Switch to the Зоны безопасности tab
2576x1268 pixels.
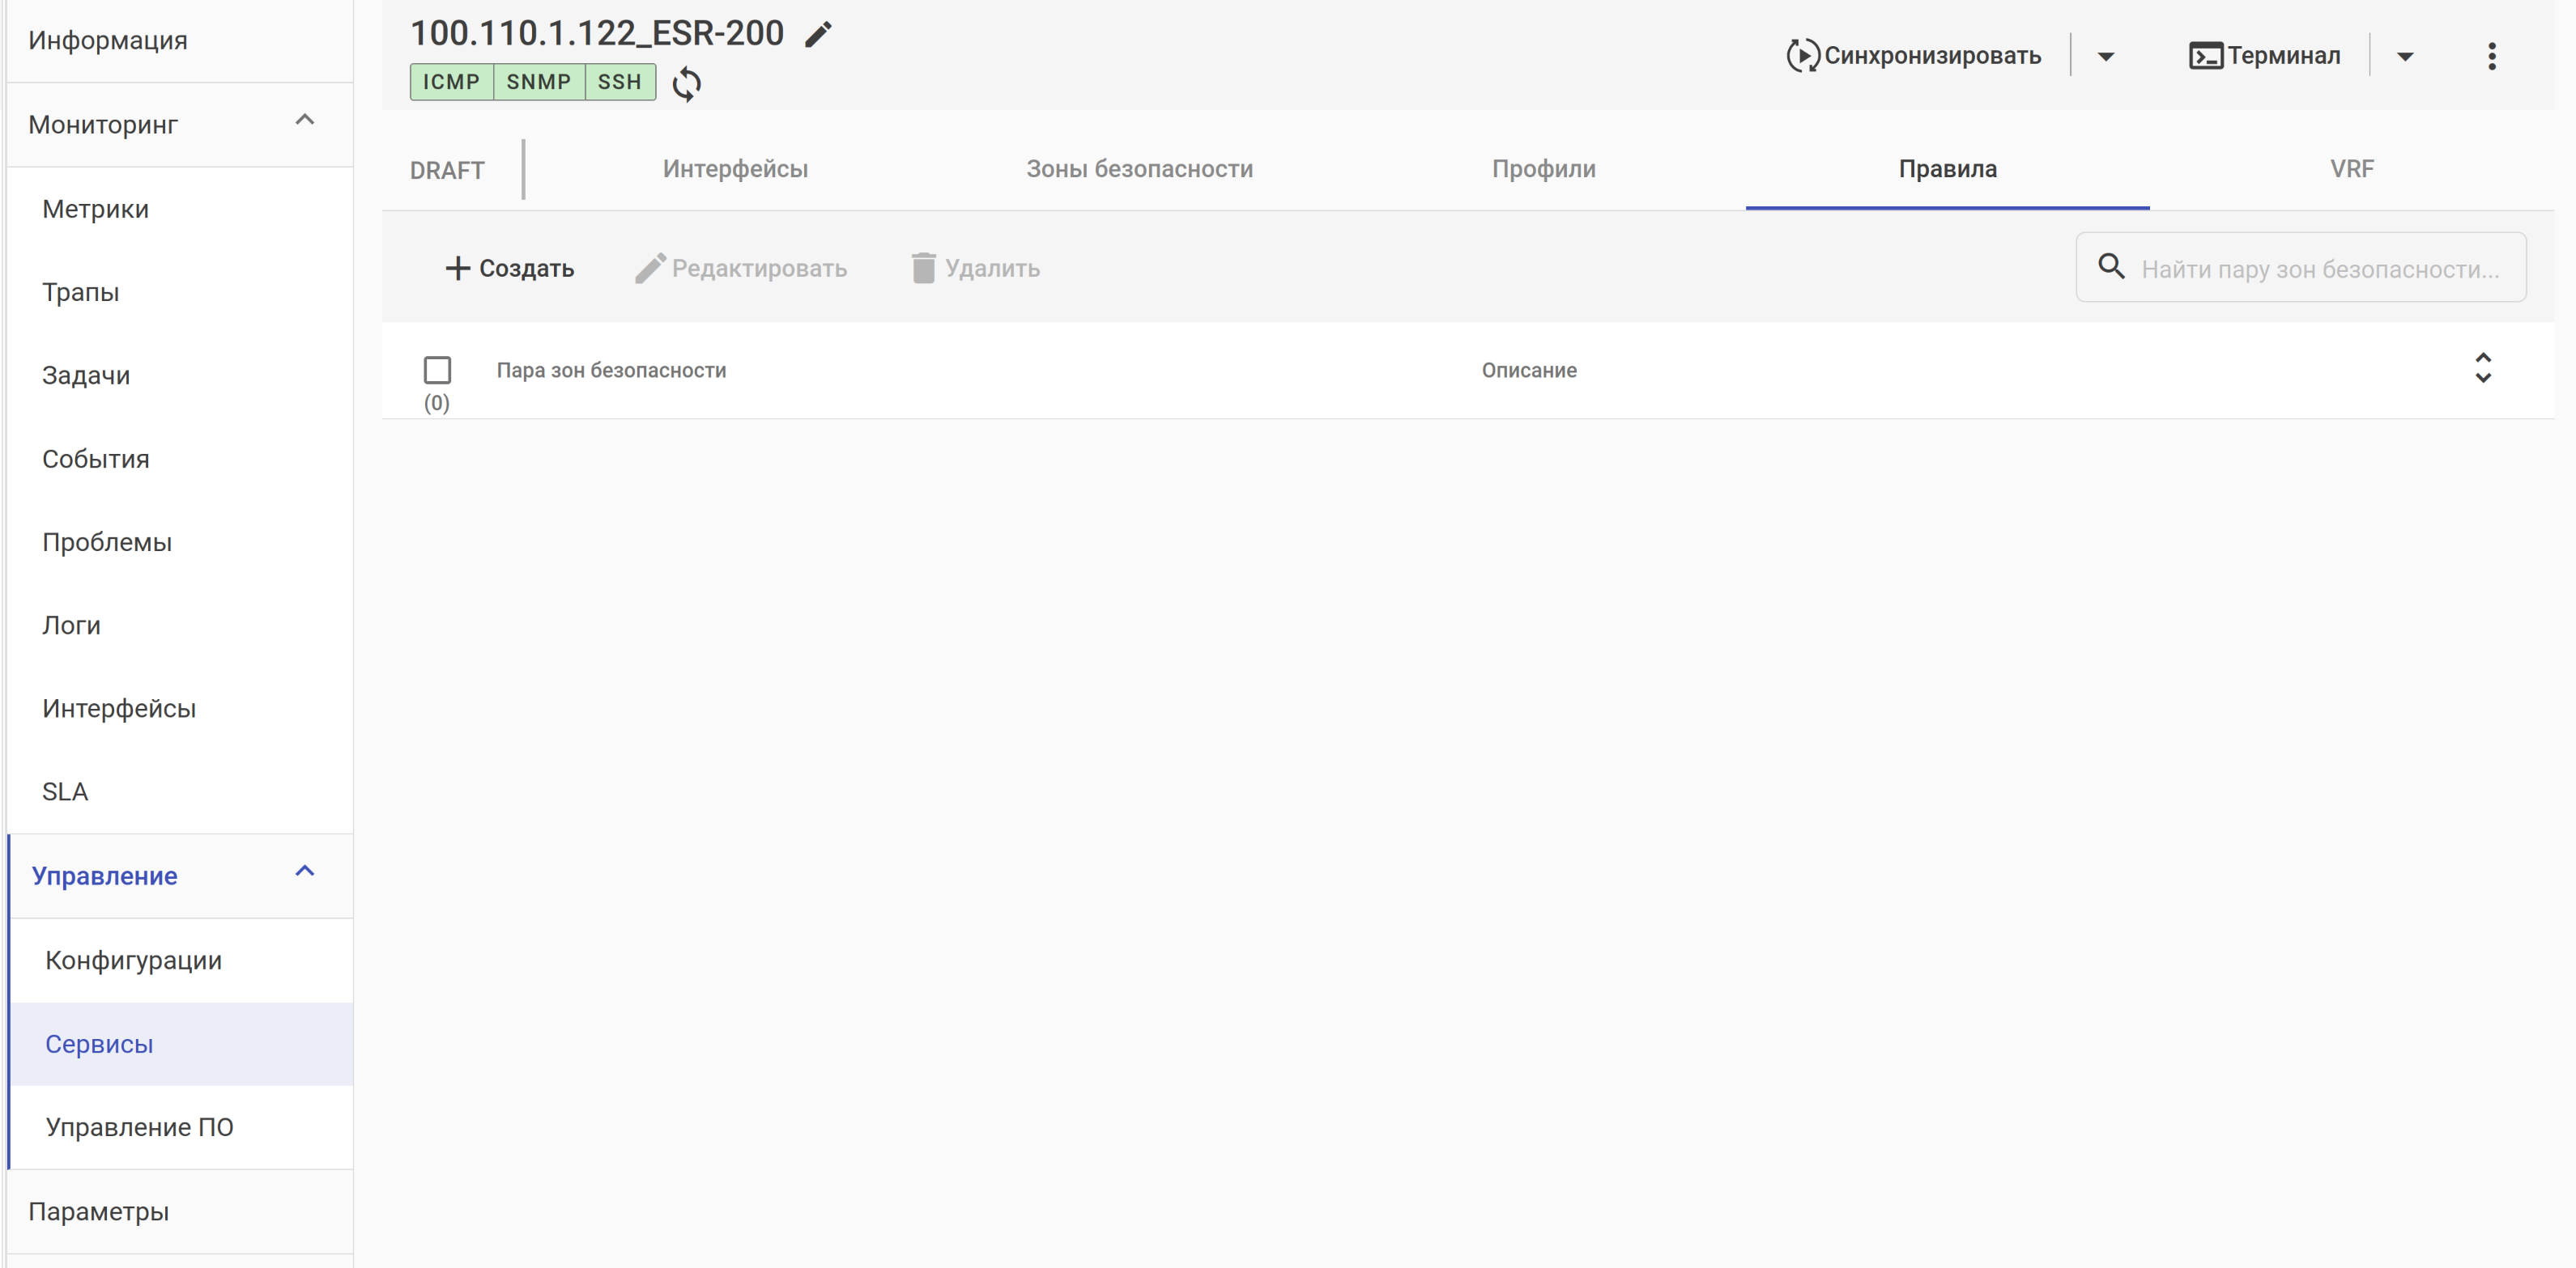(1139, 169)
